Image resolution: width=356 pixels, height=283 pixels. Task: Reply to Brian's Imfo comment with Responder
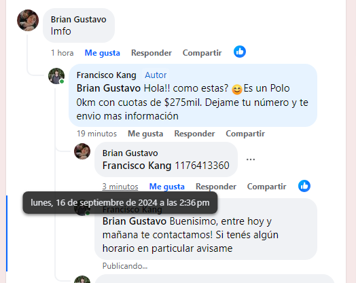point(152,53)
